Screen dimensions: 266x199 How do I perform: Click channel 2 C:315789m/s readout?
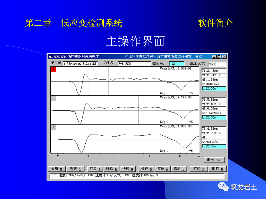click(x=214, y=113)
